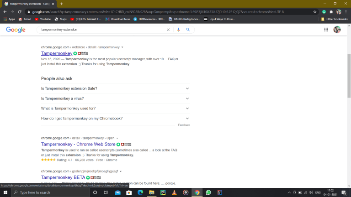Click the Feedback link

point(184,125)
